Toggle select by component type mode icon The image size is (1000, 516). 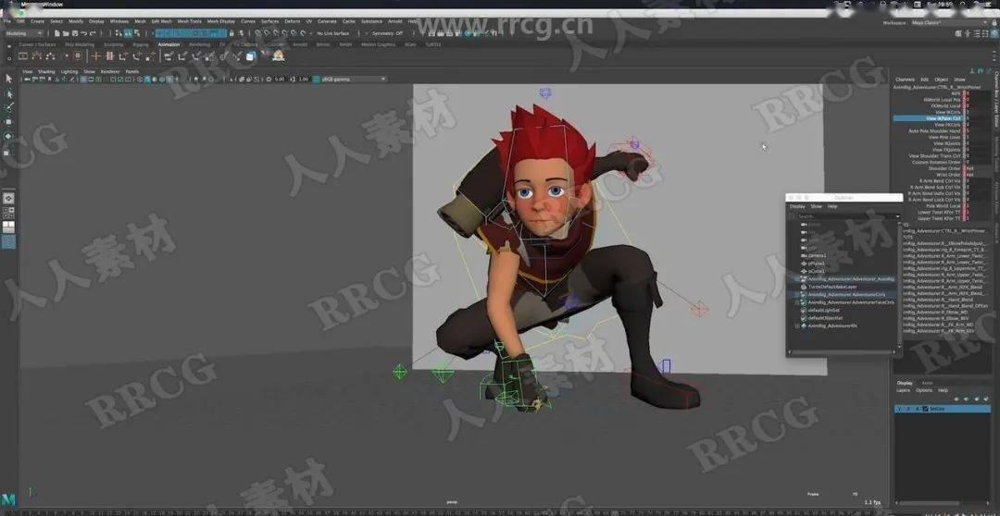(136, 33)
